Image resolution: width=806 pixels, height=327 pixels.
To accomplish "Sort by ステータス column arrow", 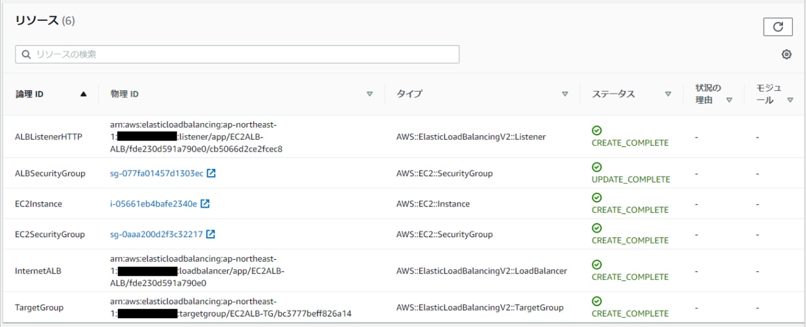I will (668, 94).
